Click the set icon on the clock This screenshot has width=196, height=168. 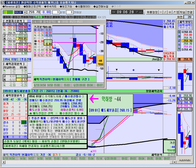[139, 12]
